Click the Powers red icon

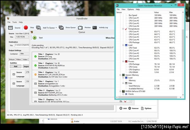click(x=126, y=62)
